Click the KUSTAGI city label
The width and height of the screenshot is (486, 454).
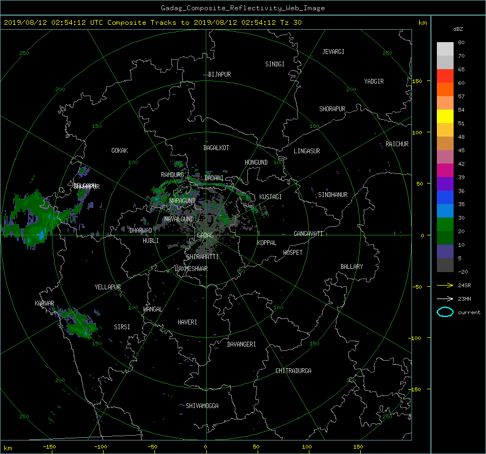pyautogui.click(x=271, y=197)
